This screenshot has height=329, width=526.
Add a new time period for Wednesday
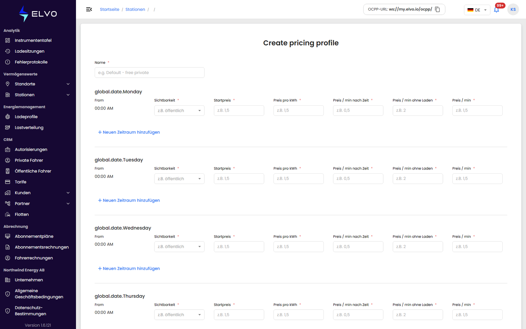click(129, 268)
